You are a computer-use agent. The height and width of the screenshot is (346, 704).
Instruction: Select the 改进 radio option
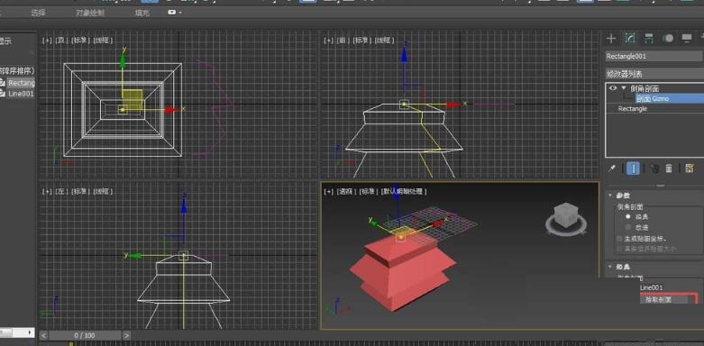628,228
